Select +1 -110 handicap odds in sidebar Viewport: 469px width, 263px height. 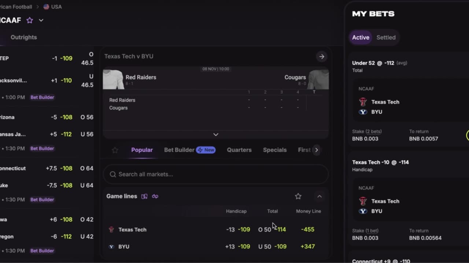pos(61,80)
